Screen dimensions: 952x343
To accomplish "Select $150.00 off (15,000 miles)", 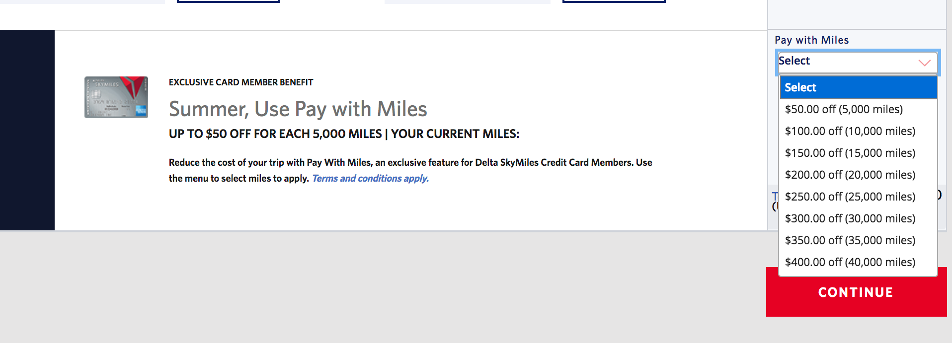I will pos(850,153).
